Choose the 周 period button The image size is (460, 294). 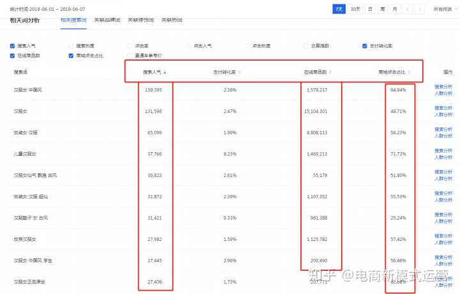(382, 10)
